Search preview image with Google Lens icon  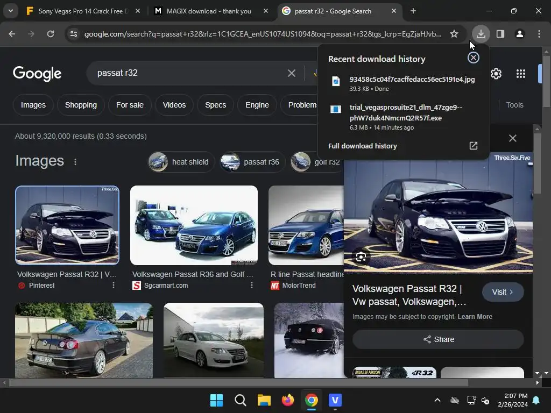pyautogui.click(x=361, y=257)
